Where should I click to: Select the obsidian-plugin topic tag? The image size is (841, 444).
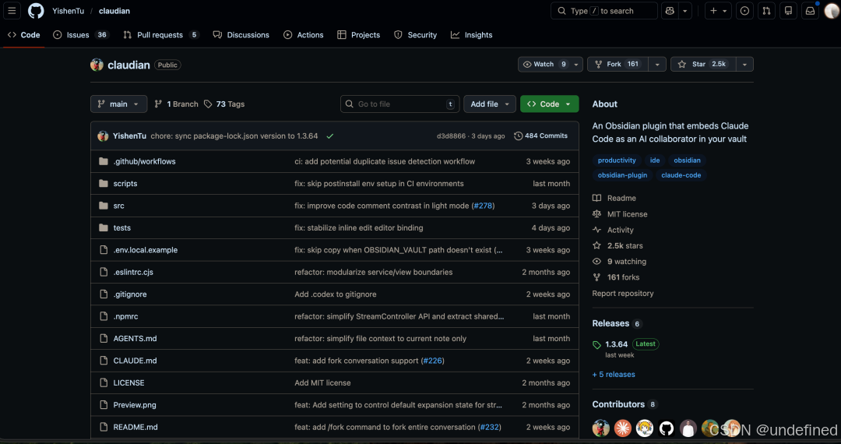click(623, 175)
